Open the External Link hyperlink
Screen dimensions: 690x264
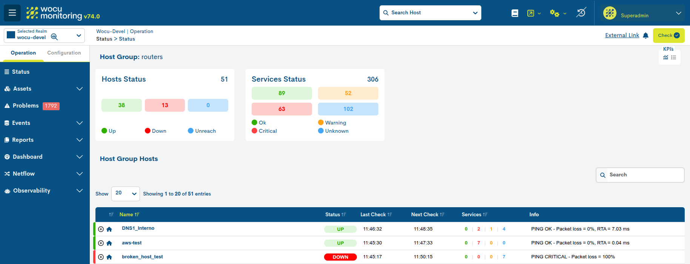pyautogui.click(x=622, y=35)
